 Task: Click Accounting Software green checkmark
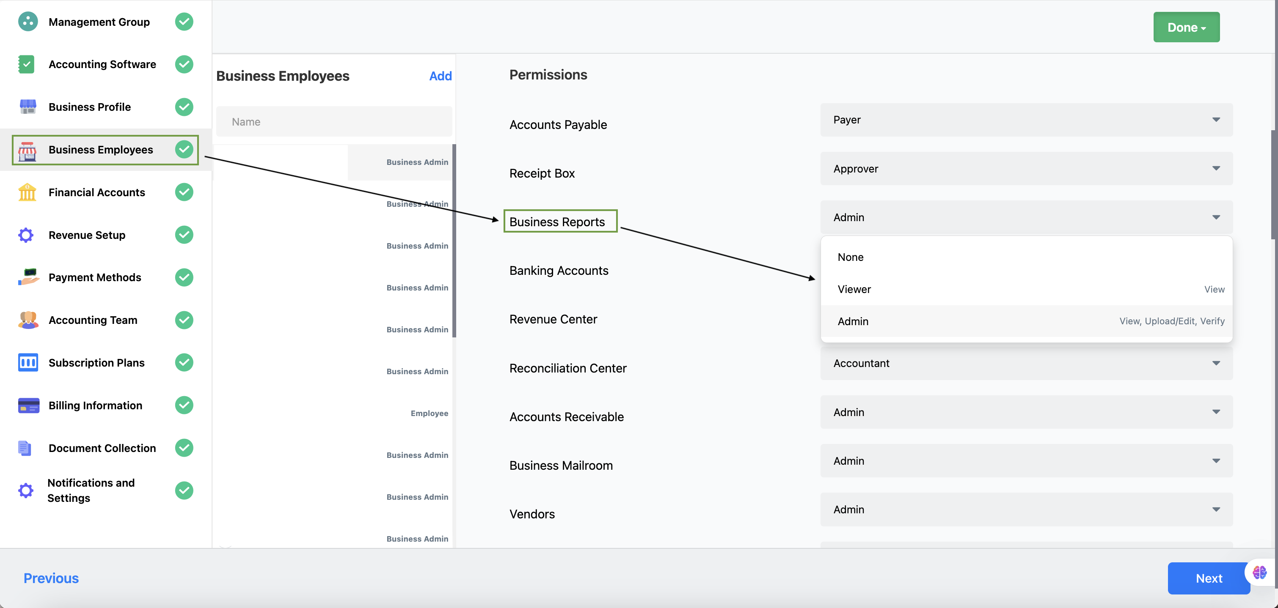click(184, 64)
